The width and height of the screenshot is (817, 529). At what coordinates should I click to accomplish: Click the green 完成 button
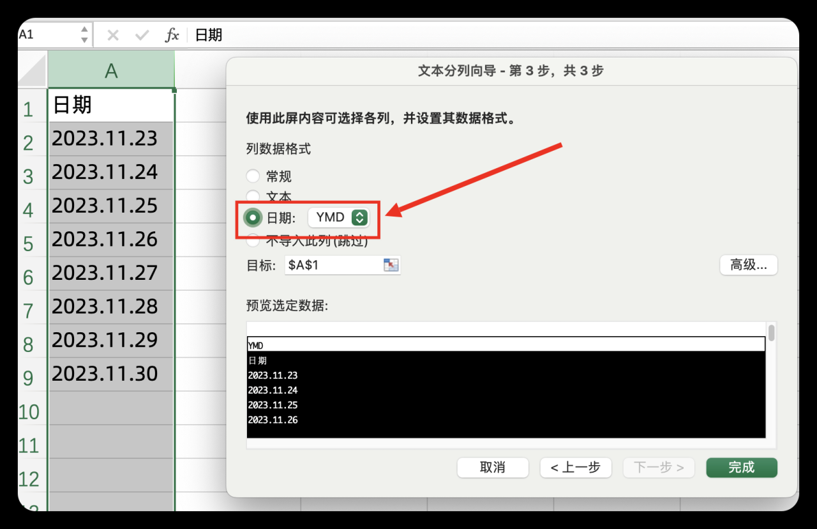pos(742,468)
